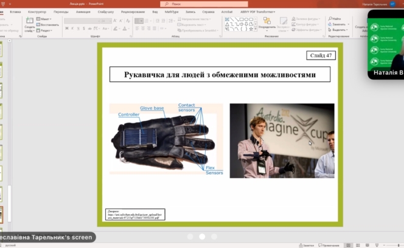Switch to the Анимация (Animation) tab
Image resolution: width=404 pixels, height=248 pixels.
pyautogui.click(x=83, y=12)
